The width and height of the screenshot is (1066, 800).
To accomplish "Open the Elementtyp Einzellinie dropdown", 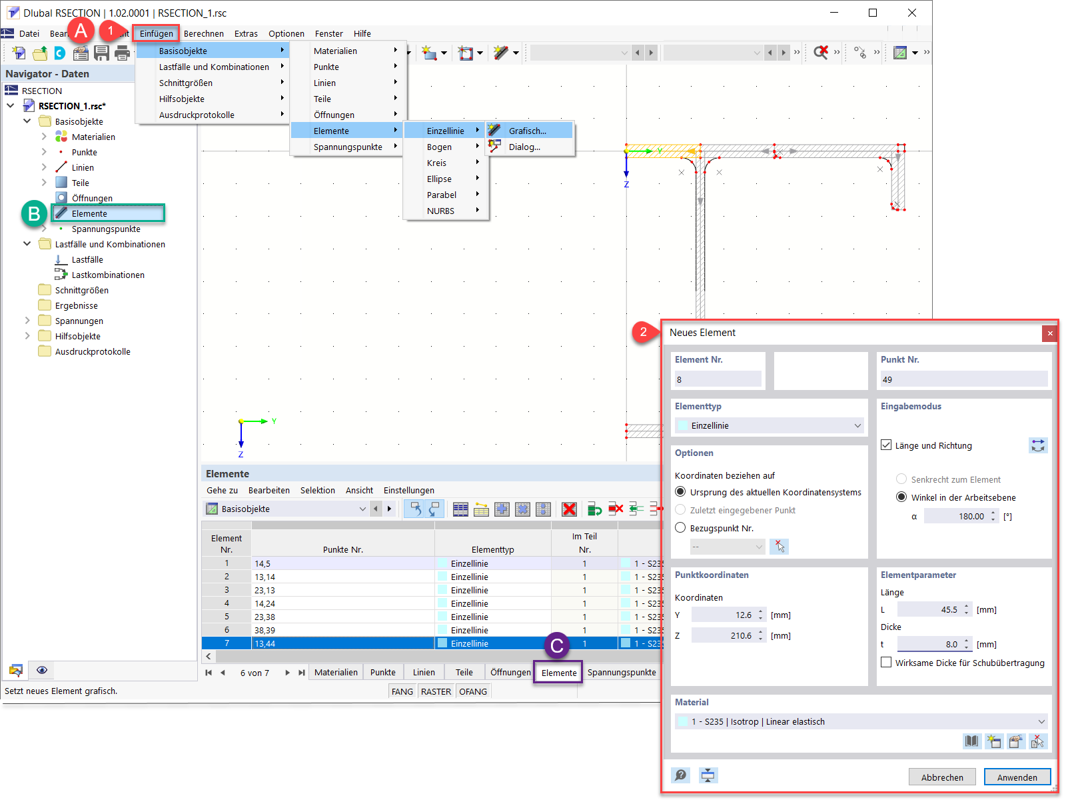I will 770,425.
